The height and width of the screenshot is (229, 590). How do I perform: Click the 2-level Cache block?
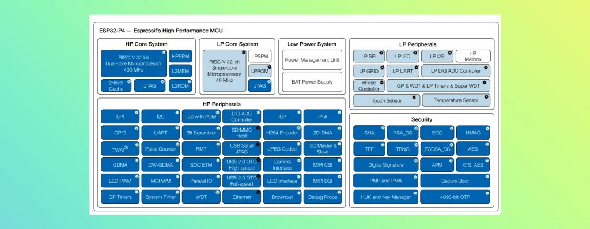(116, 85)
